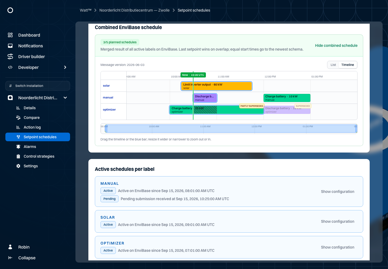
Task: Click Noorderlicht Distributiecentrum — Zwolle breadcrumb
Action: (134, 10)
